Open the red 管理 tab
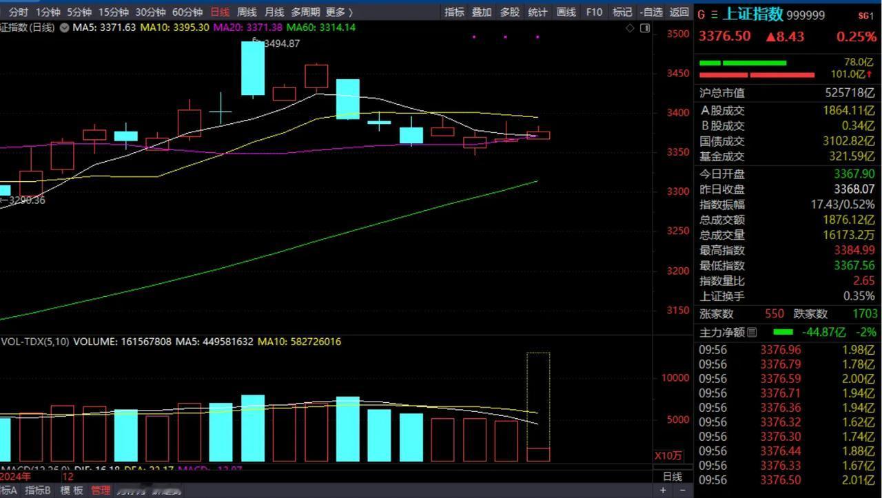 pyautogui.click(x=101, y=490)
